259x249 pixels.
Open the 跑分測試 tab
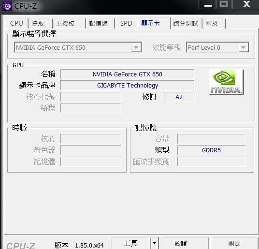pos(186,24)
